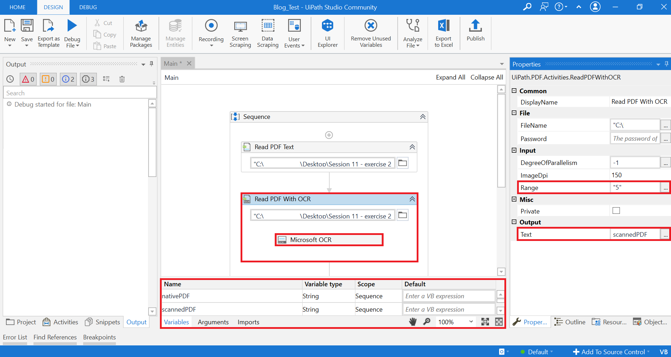Launch Data Scraping
The height and width of the screenshot is (357, 671).
[268, 33]
